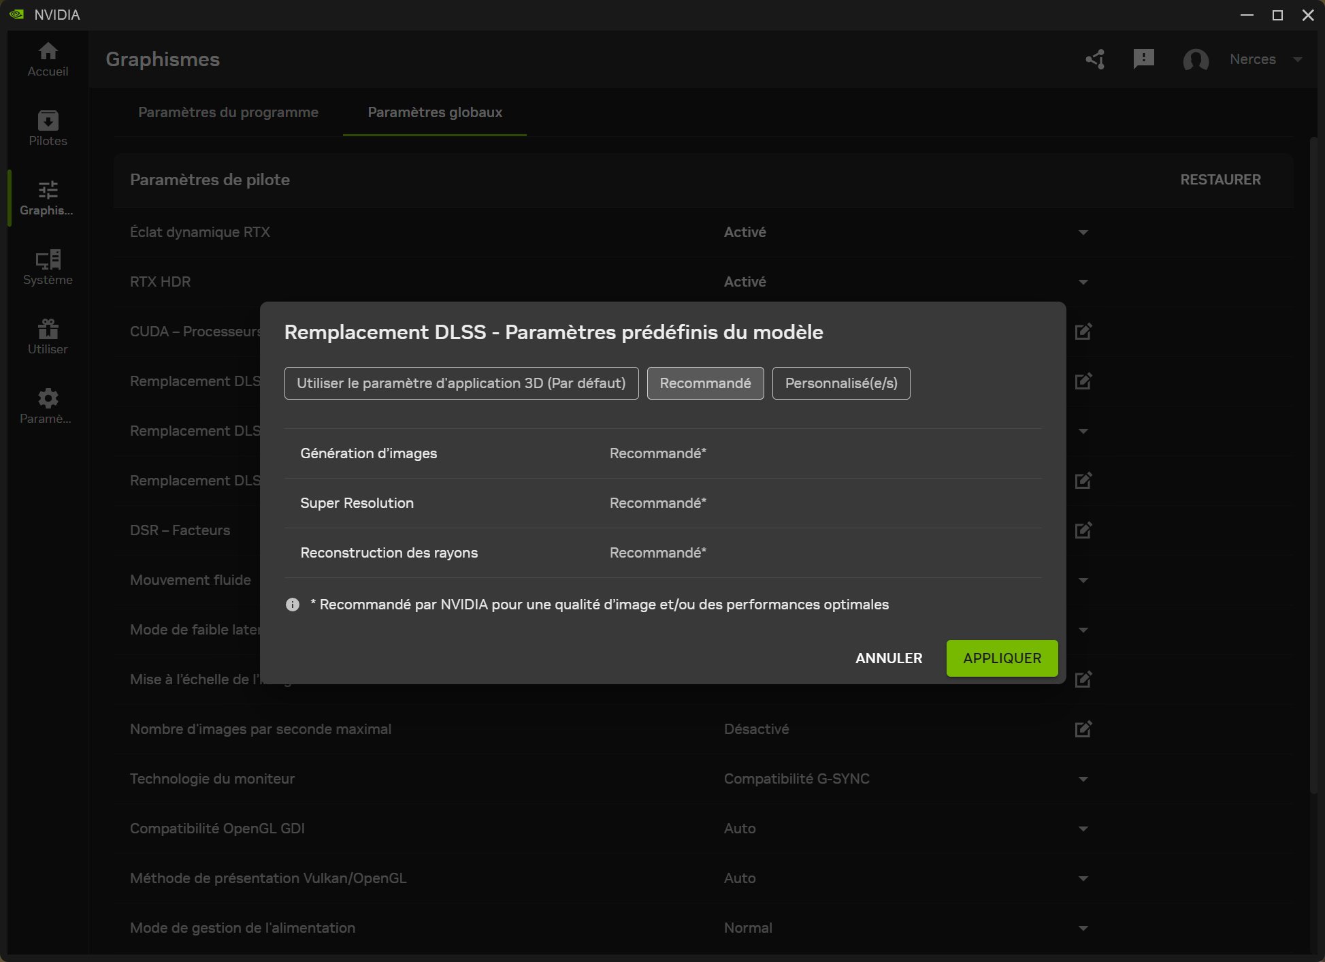Click the RESTAURER button
This screenshot has height=962, width=1325.
click(x=1220, y=180)
